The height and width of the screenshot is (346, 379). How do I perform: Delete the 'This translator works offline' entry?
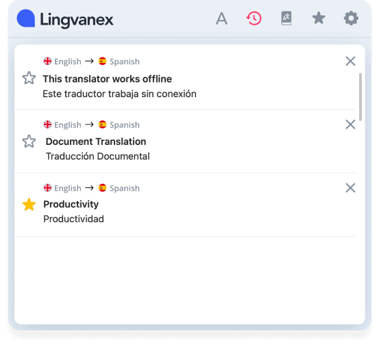tap(350, 61)
